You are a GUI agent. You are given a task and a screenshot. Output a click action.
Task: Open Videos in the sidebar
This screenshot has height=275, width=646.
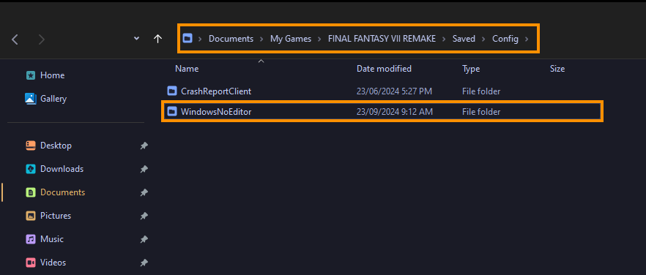[x=53, y=263]
